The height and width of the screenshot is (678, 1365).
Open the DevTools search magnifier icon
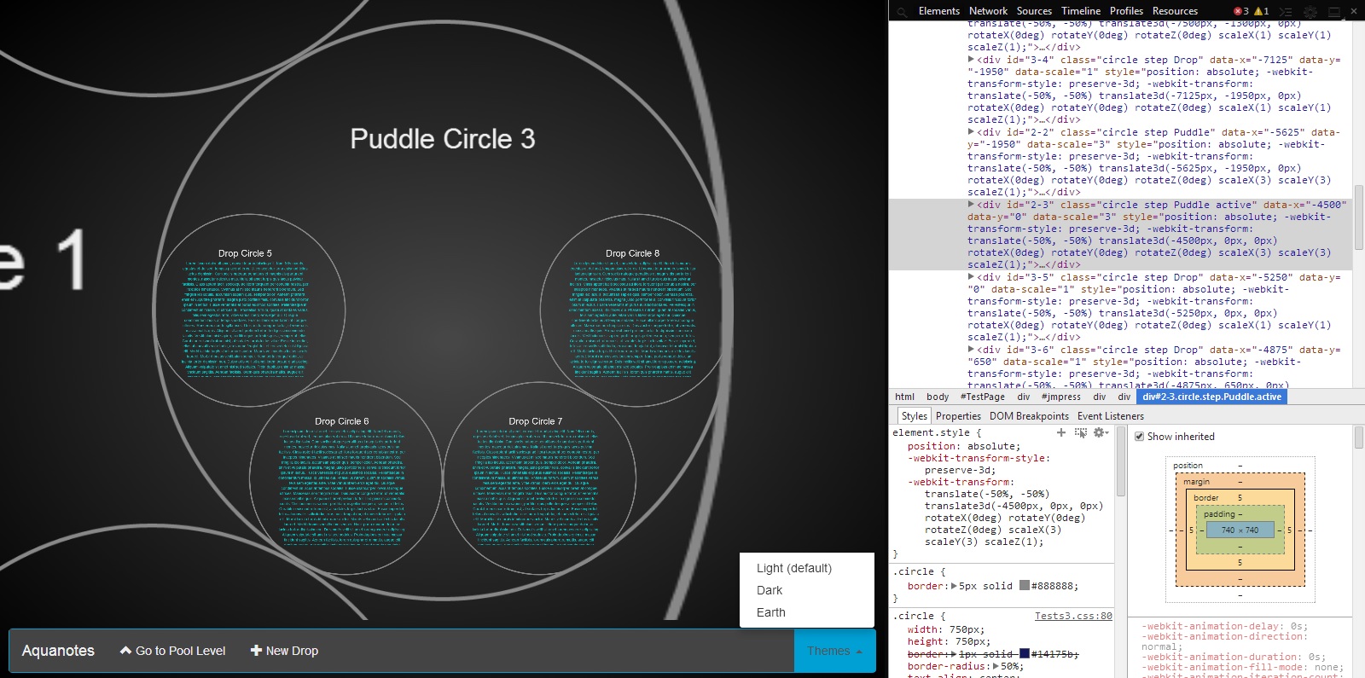(x=902, y=11)
